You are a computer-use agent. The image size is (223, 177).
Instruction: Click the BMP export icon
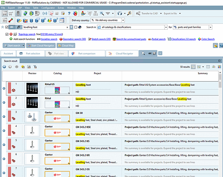tap(4, 14)
